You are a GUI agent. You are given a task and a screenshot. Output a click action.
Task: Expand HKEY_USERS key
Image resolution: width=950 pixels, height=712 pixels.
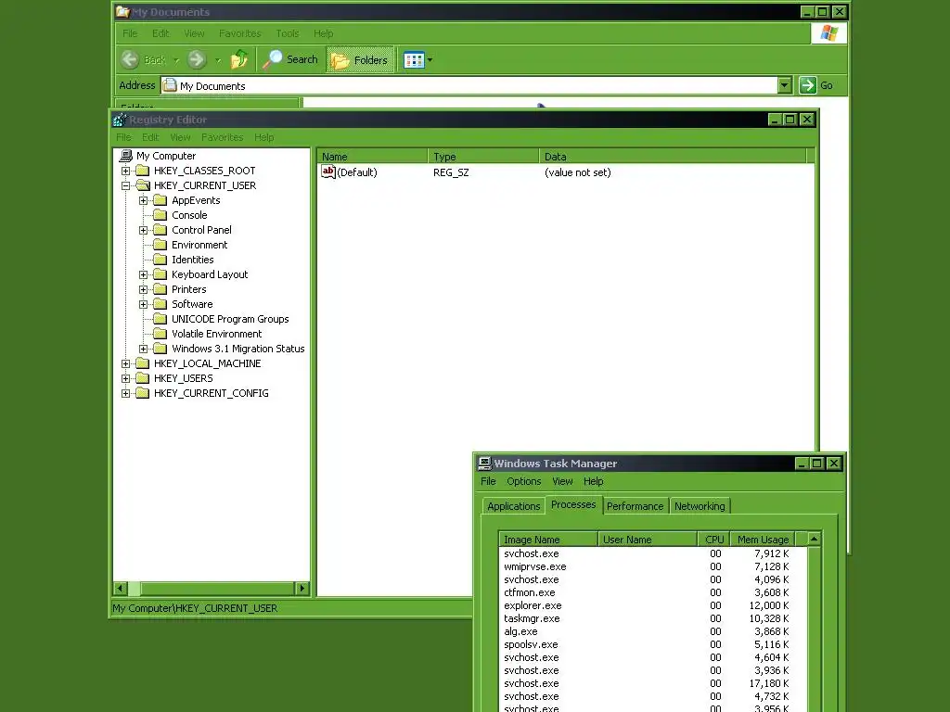pyautogui.click(x=125, y=378)
